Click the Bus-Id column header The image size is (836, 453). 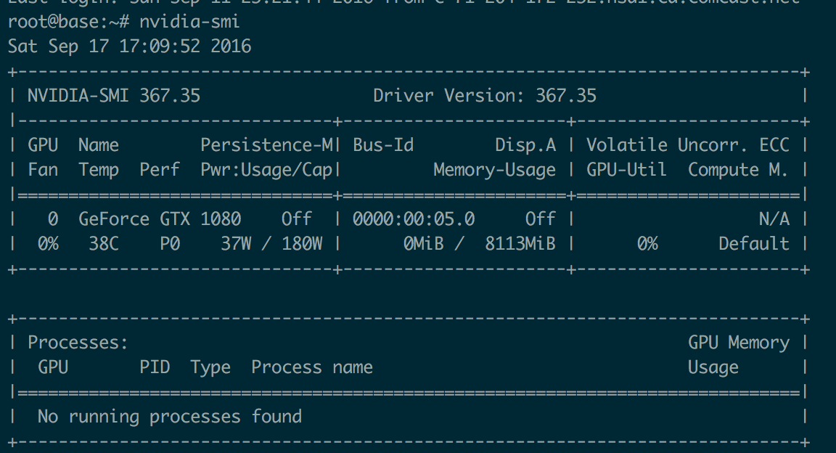tap(383, 145)
